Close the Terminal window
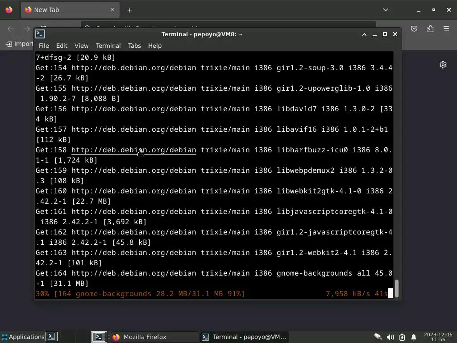 click(395, 34)
